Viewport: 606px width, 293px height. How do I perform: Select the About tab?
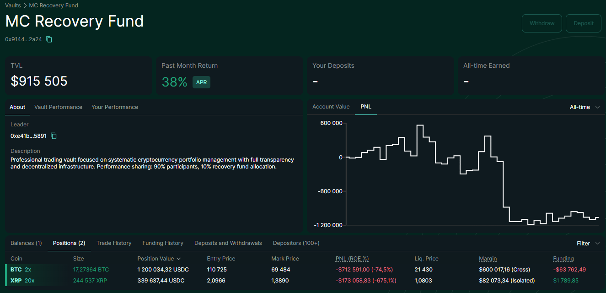[x=17, y=107]
